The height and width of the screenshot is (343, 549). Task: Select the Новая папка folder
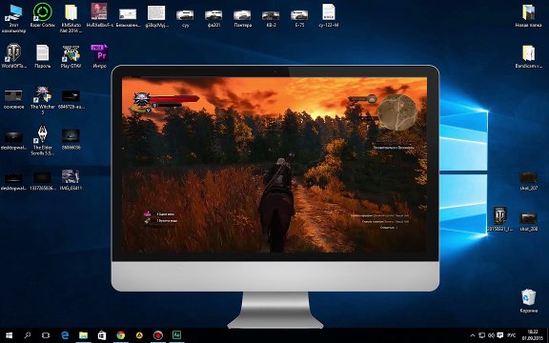click(x=528, y=15)
